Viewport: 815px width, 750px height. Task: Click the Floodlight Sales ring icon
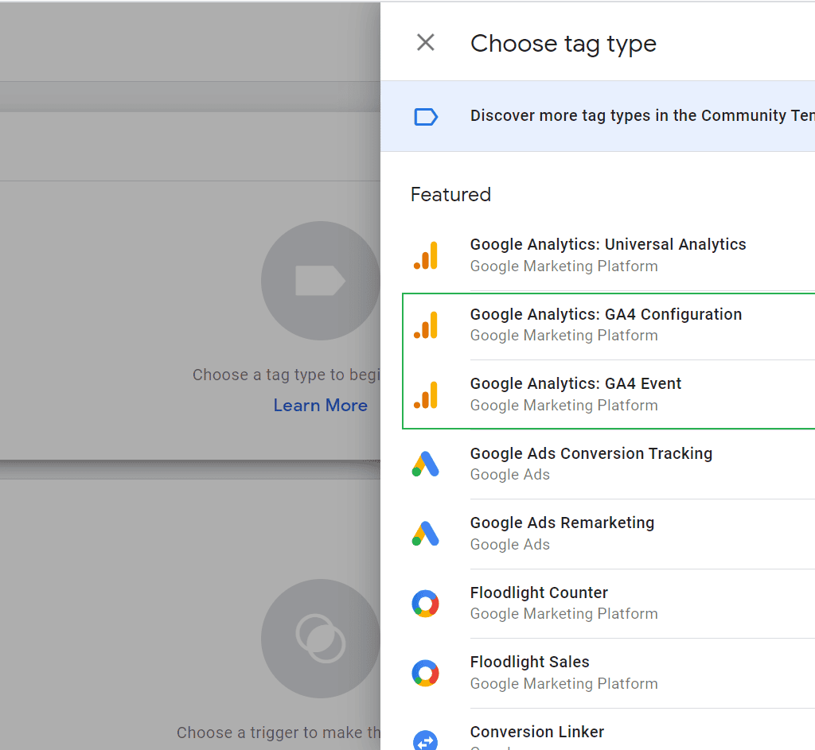[426, 673]
